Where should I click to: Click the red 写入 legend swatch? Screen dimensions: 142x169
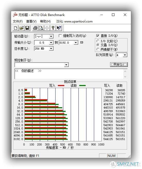(61, 86)
